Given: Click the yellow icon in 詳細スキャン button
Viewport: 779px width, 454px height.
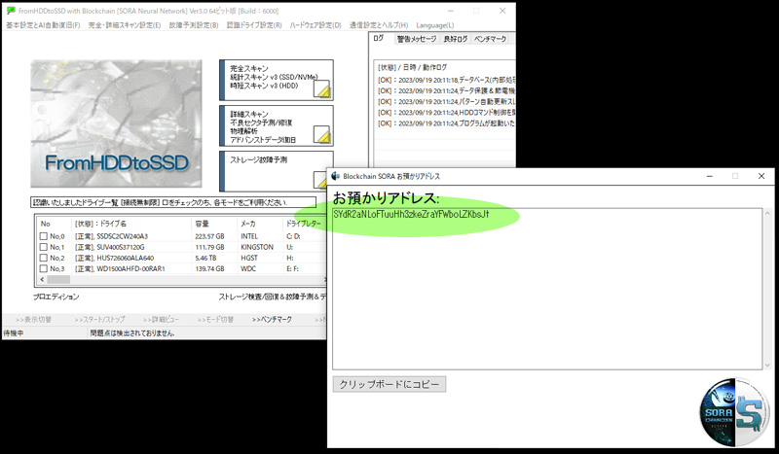Looking at the screenshot, I should coord(322,134).
